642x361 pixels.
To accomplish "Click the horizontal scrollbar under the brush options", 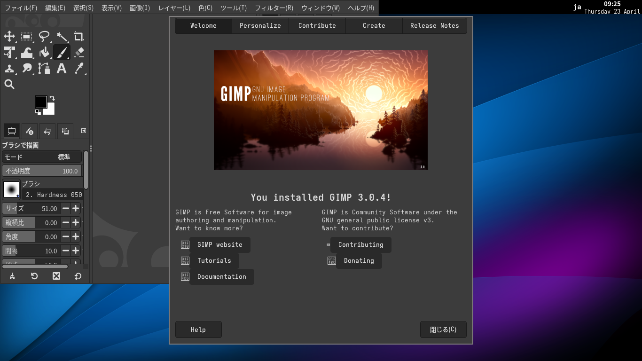I will click(34, 266).
